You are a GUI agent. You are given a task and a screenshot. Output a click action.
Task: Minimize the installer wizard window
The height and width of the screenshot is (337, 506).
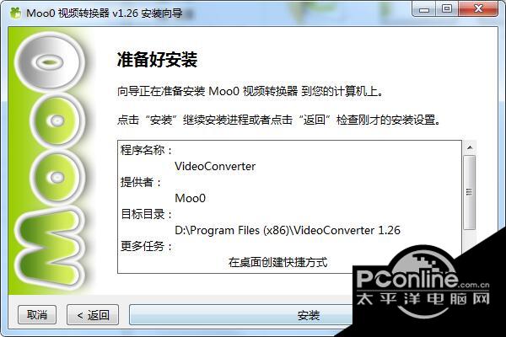(x=424, y=9)
